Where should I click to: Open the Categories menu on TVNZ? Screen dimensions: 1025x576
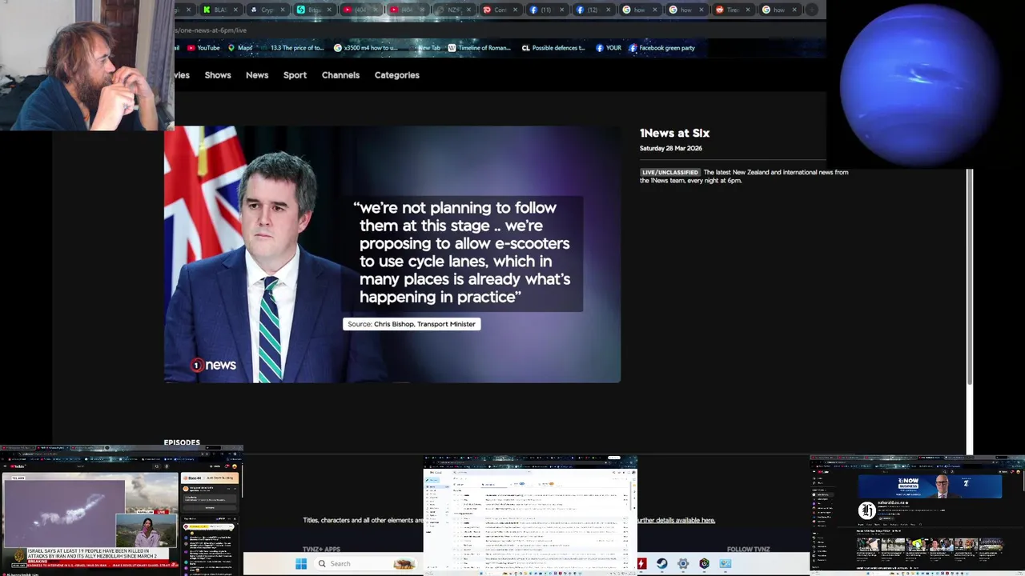397,75
